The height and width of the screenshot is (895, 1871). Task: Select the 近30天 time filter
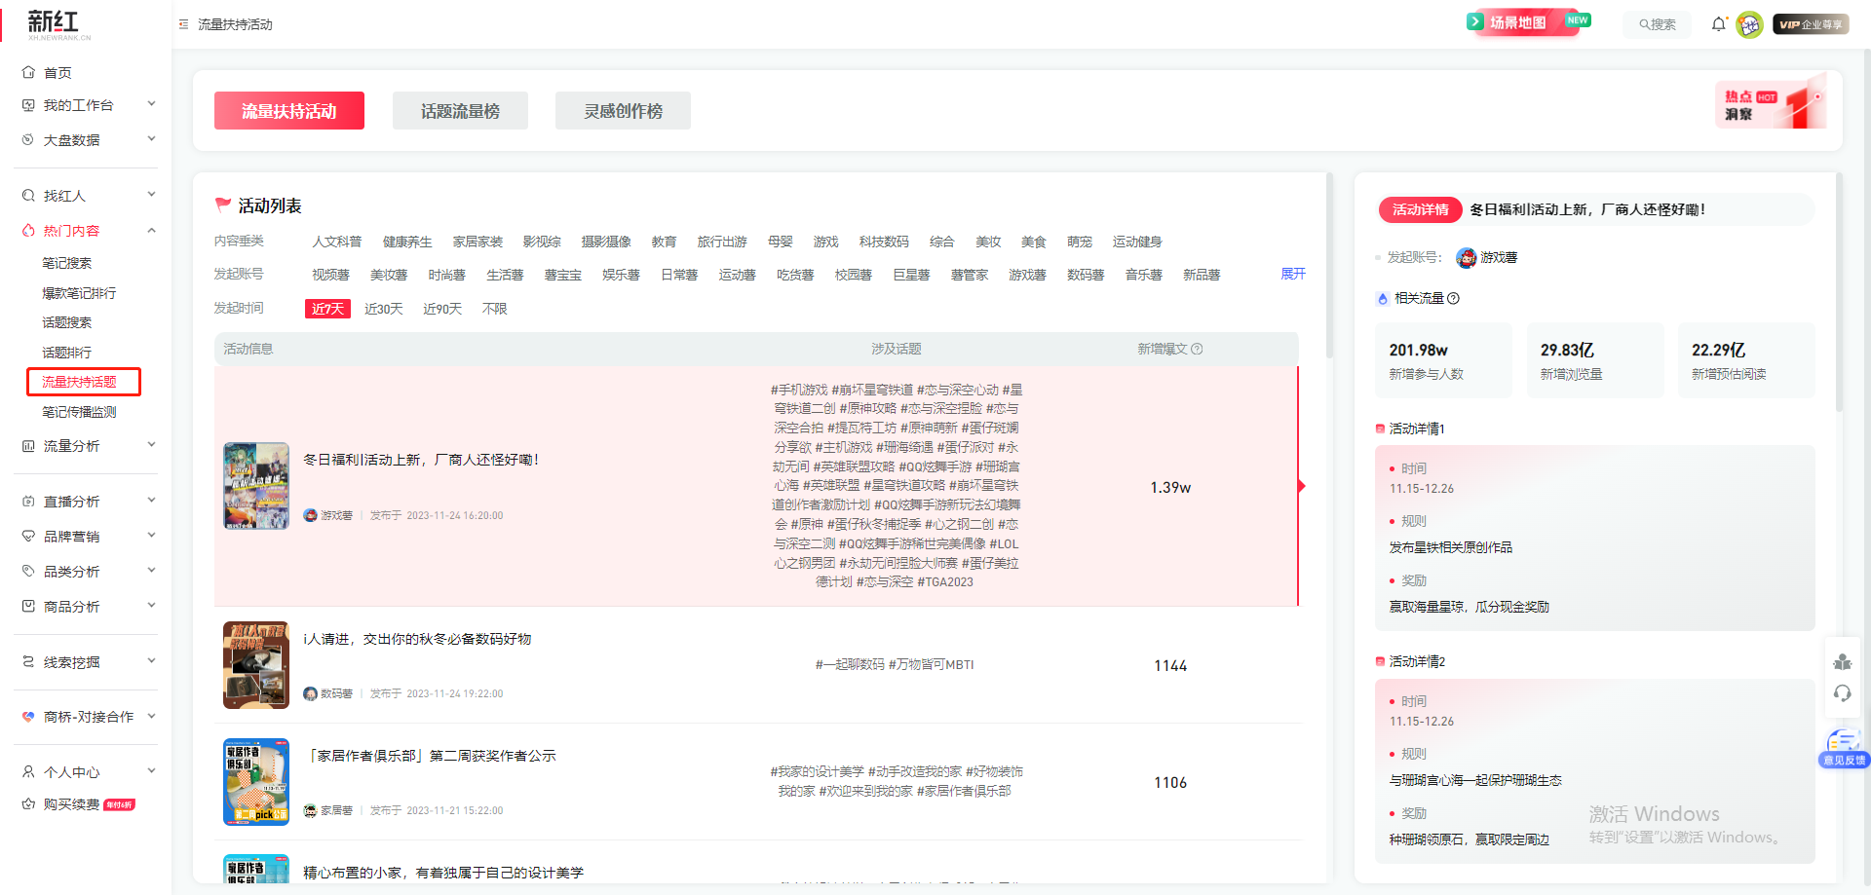384,309
